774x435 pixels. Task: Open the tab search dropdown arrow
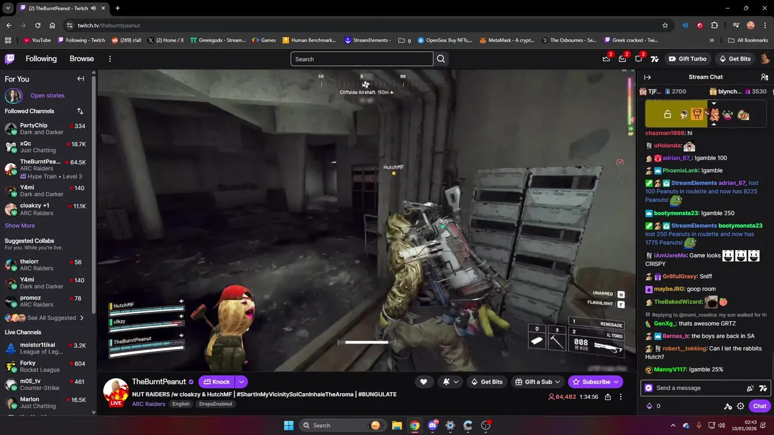point(8,8)
